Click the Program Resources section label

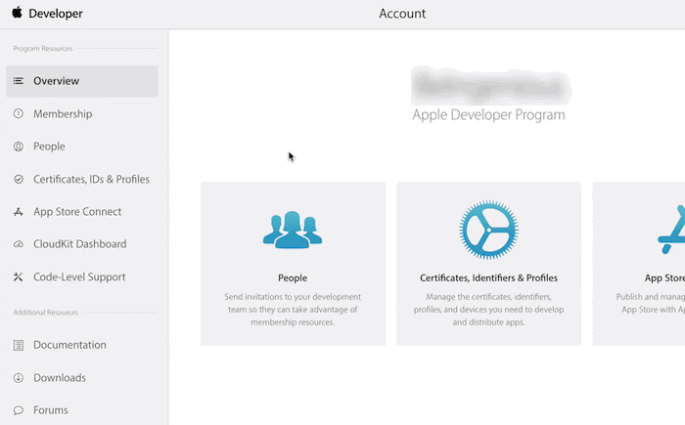(x=43, y=49)
